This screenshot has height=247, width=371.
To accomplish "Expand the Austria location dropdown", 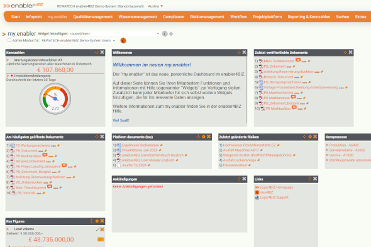I will [x=155, y=6].
